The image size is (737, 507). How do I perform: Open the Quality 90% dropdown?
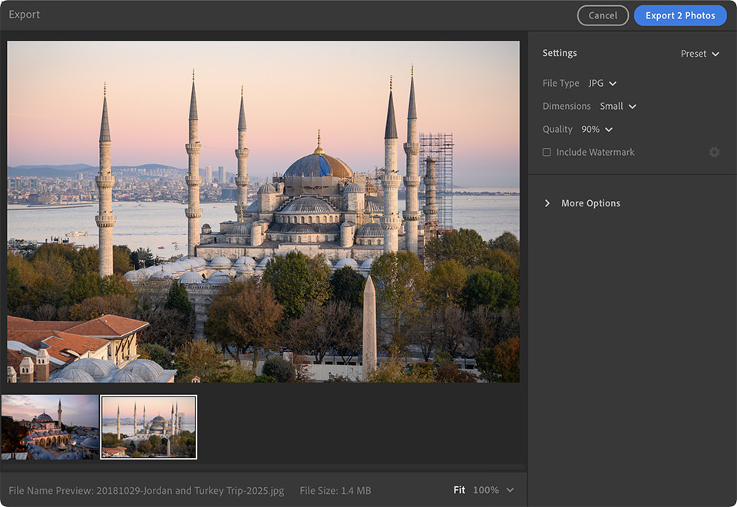click(x=597, y=129)
